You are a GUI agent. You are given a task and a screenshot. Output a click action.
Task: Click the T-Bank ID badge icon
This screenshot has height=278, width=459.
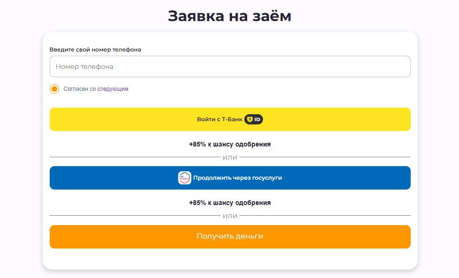[x=254, y=119]
